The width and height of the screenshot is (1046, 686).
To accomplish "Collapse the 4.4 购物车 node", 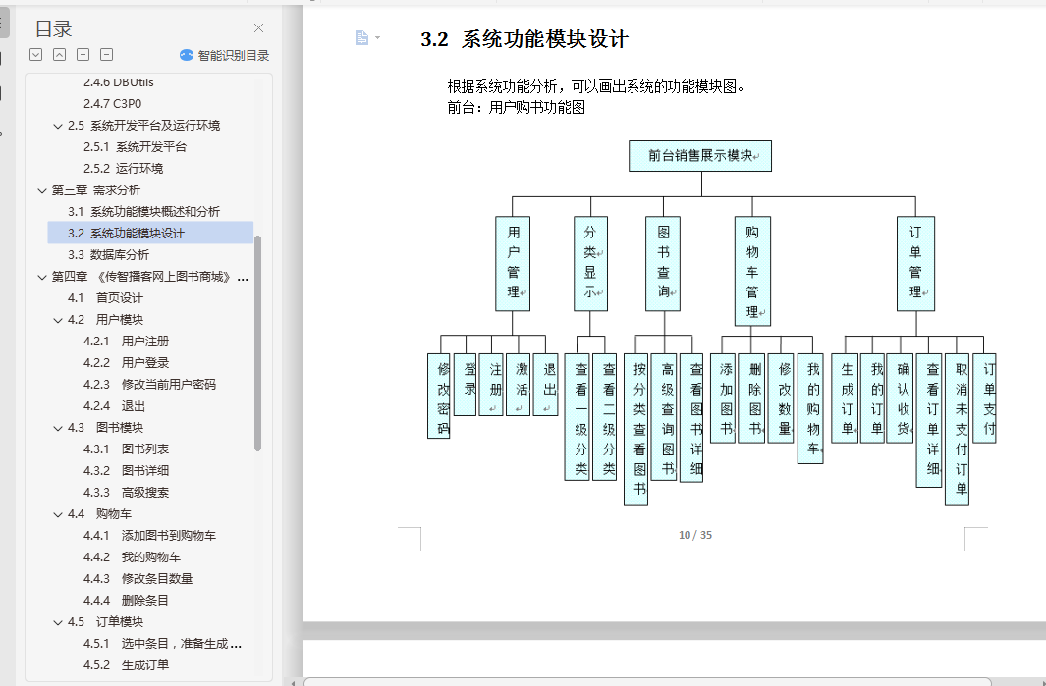I will click(58, 514).
